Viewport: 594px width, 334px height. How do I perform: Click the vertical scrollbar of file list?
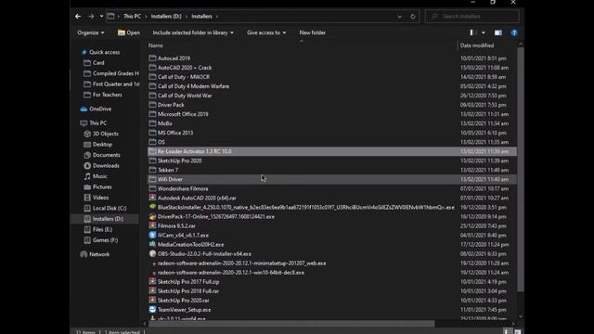point(521,169)
